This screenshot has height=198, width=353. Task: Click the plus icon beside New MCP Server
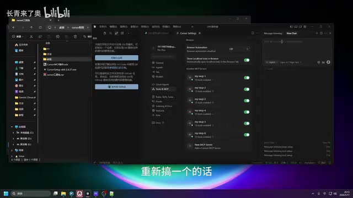(x=190, y=146)
